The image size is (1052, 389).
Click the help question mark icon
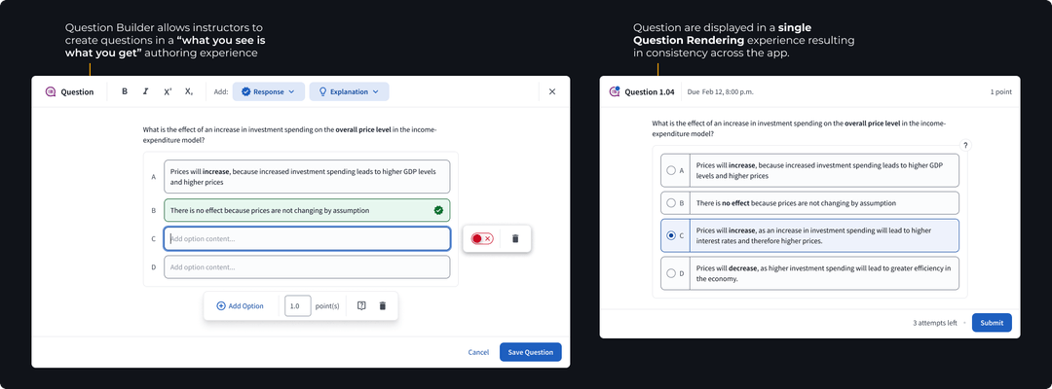(965, 145)
